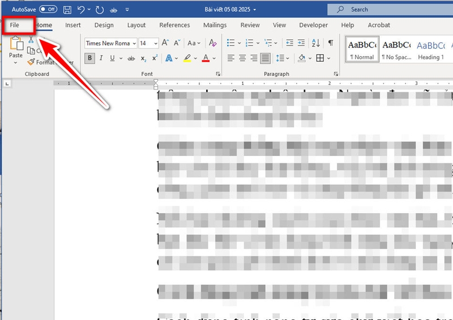
Task: Customize the Quick Access Toolbar
Action: point(127,10)
